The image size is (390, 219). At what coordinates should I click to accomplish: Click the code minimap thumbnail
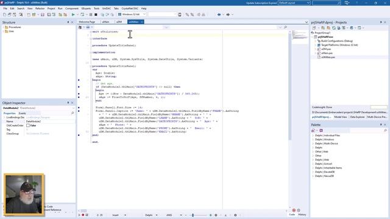point(300,35)
